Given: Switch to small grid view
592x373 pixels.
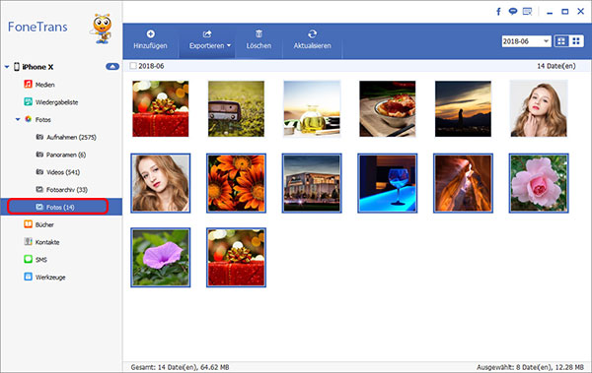Looking at the screenshot, I should pos(576,41).
